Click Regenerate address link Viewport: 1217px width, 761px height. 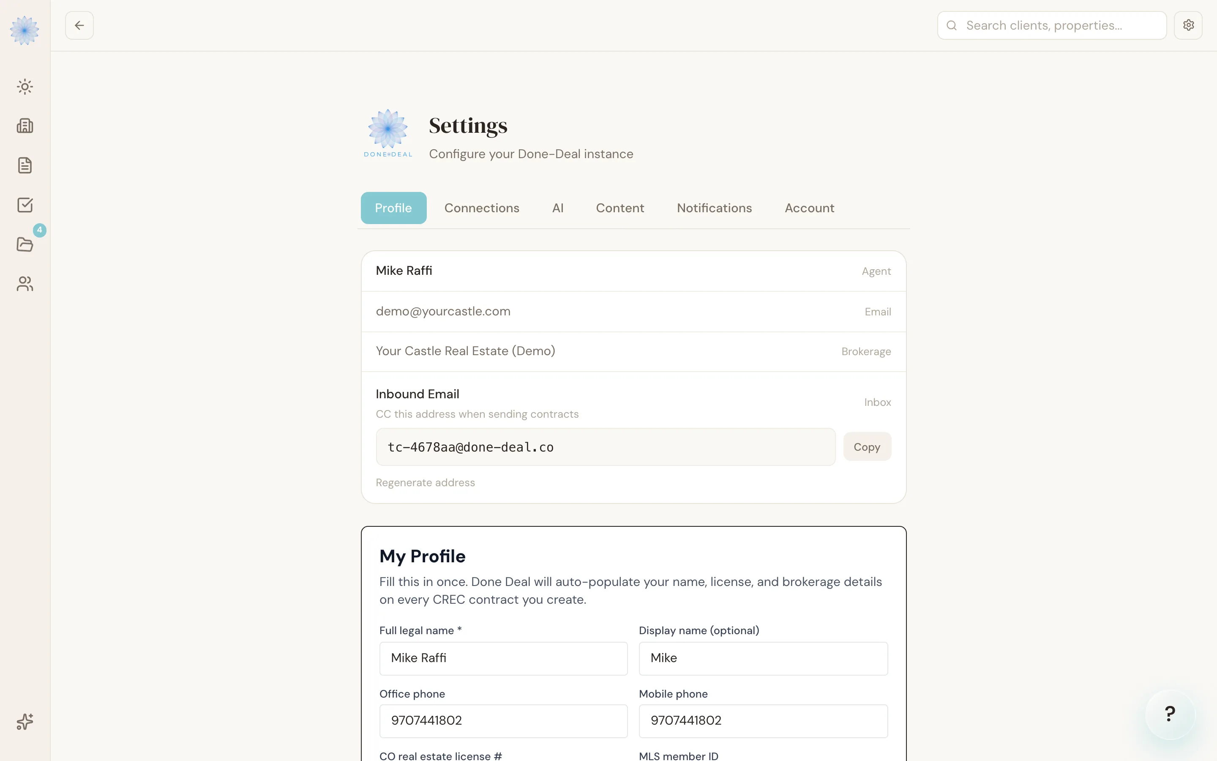(425, 483)
